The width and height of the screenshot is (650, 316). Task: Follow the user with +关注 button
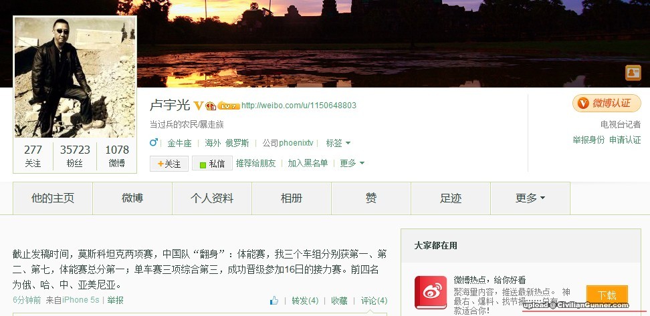pyautogui.click(x=169, y=164)
